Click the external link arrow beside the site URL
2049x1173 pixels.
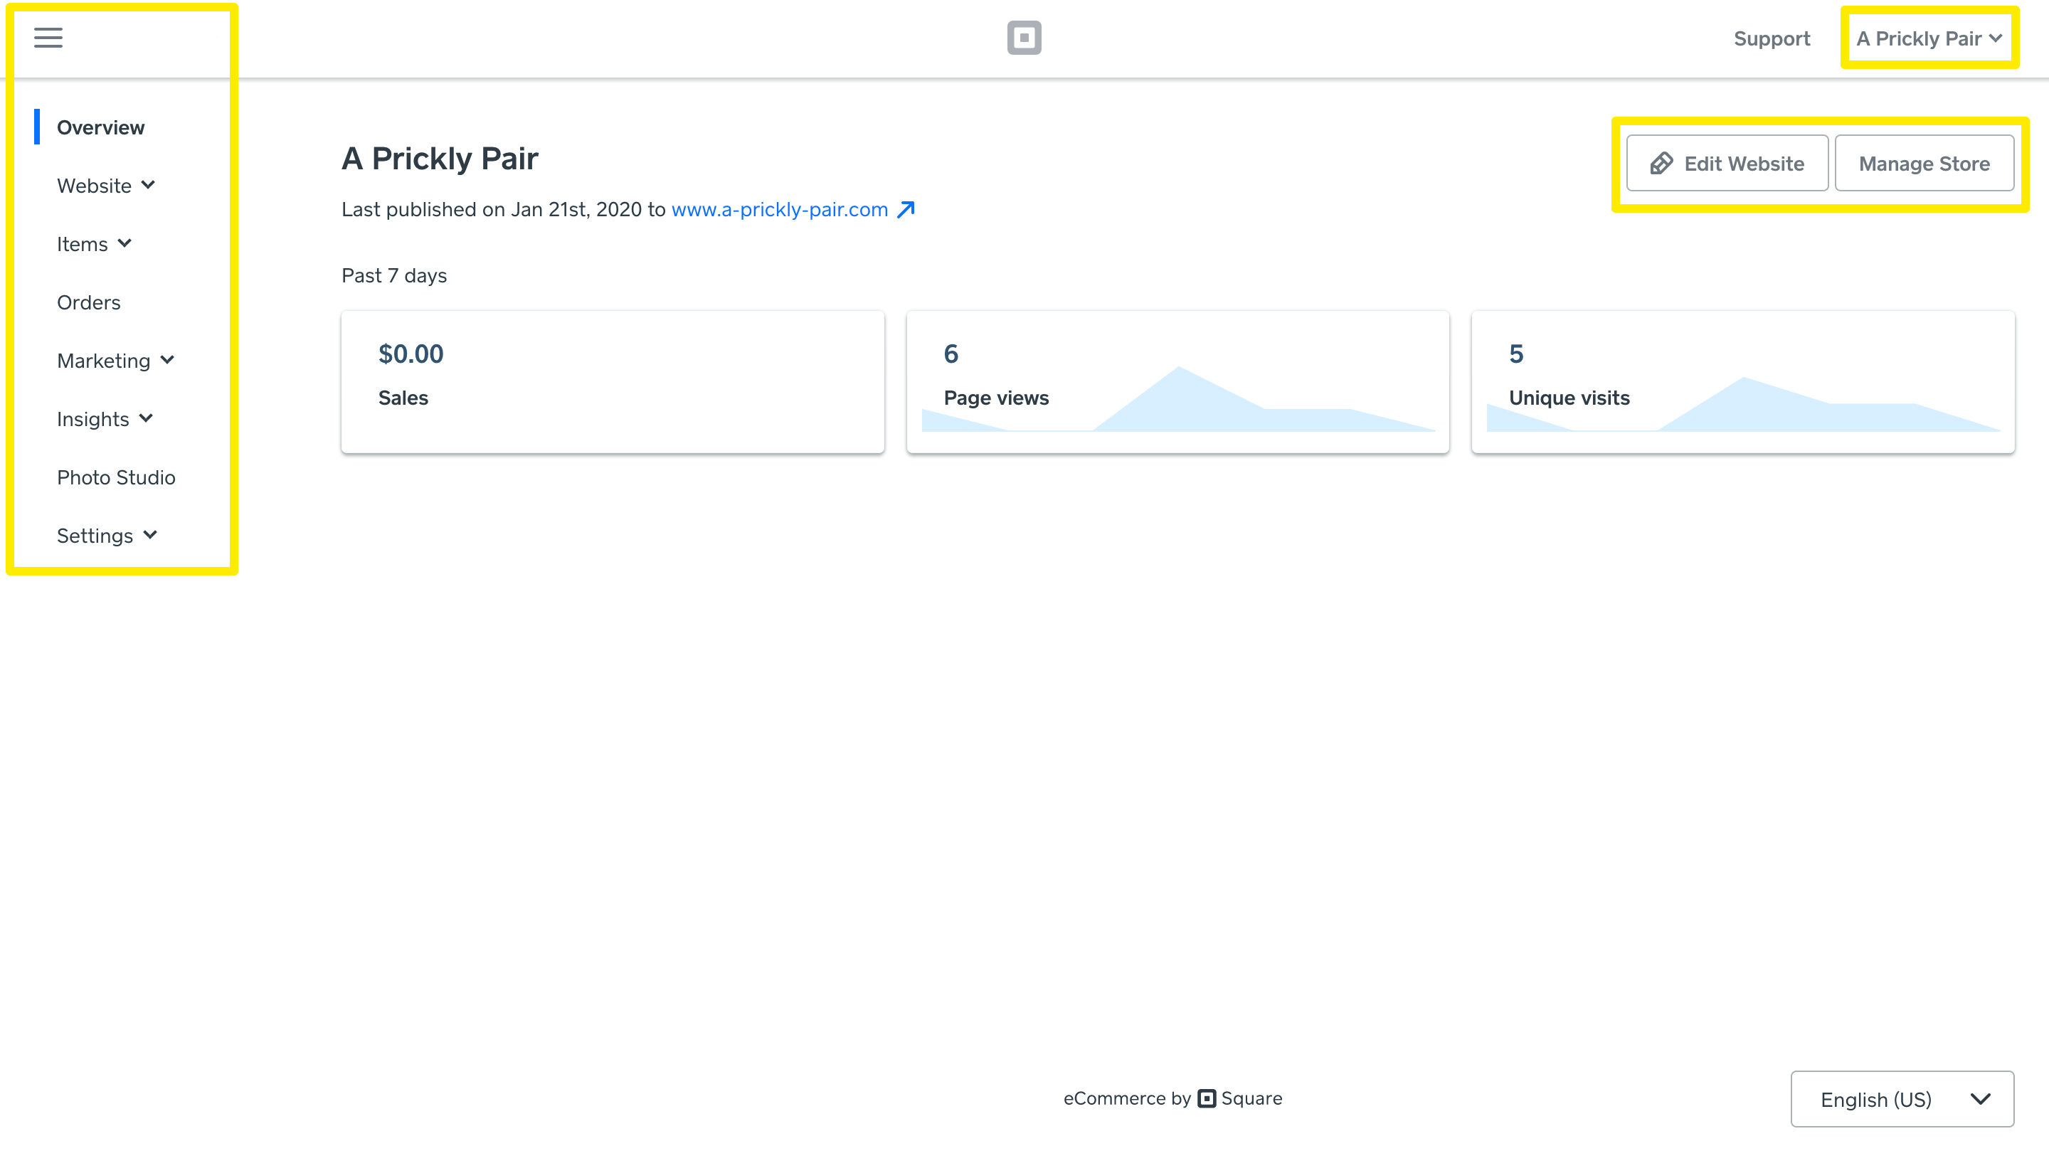906,209
